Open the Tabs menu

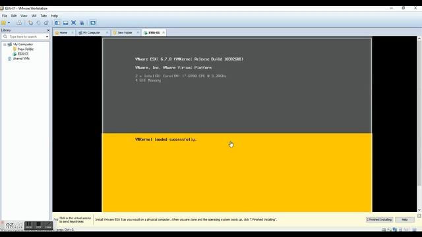click(44, 16)
